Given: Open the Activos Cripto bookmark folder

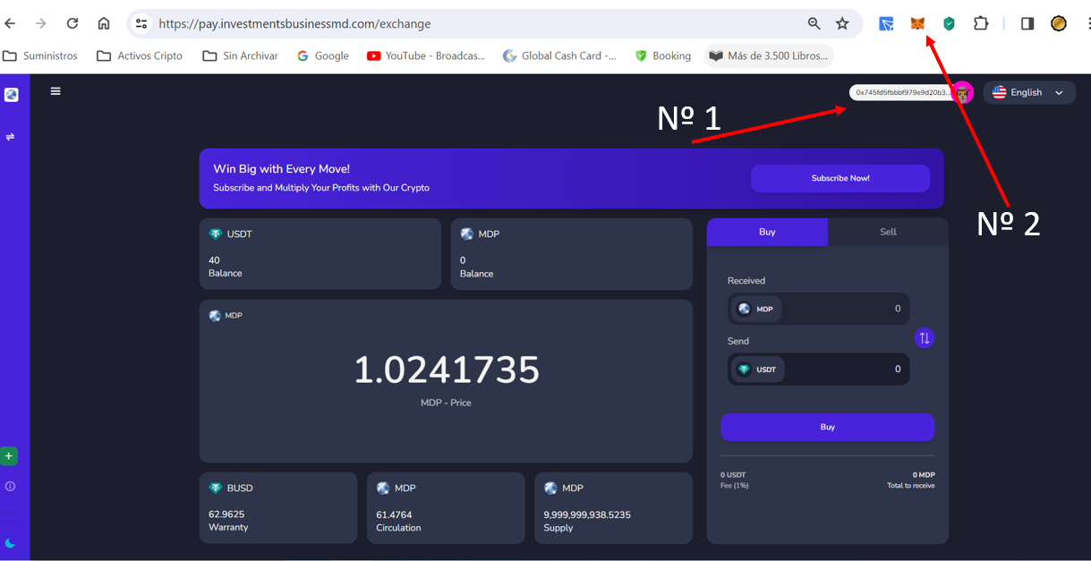Looking at the screenshot, I should [140, 55].
